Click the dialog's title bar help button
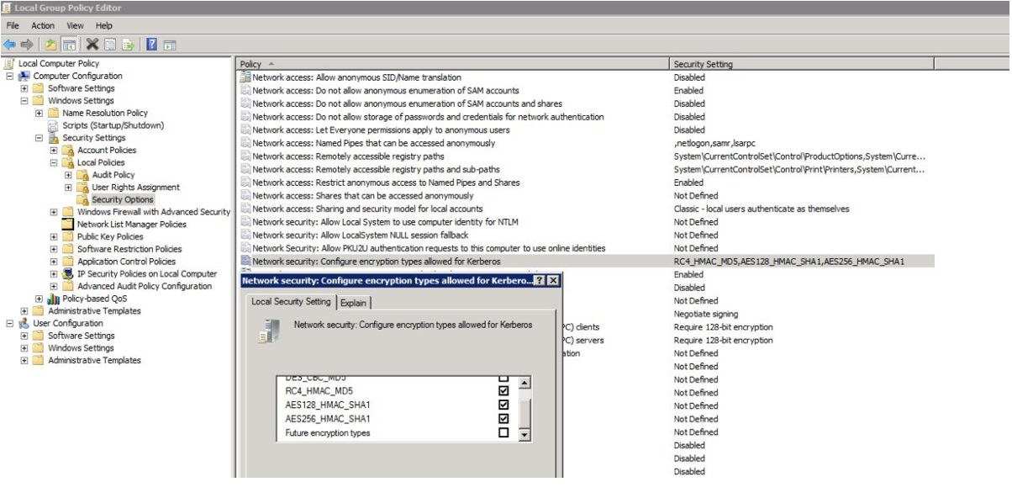 click(539, 280)
